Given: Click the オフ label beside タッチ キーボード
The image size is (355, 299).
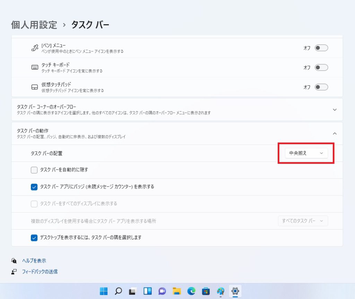Looking at the screenshot, I should tap(307, 67).
